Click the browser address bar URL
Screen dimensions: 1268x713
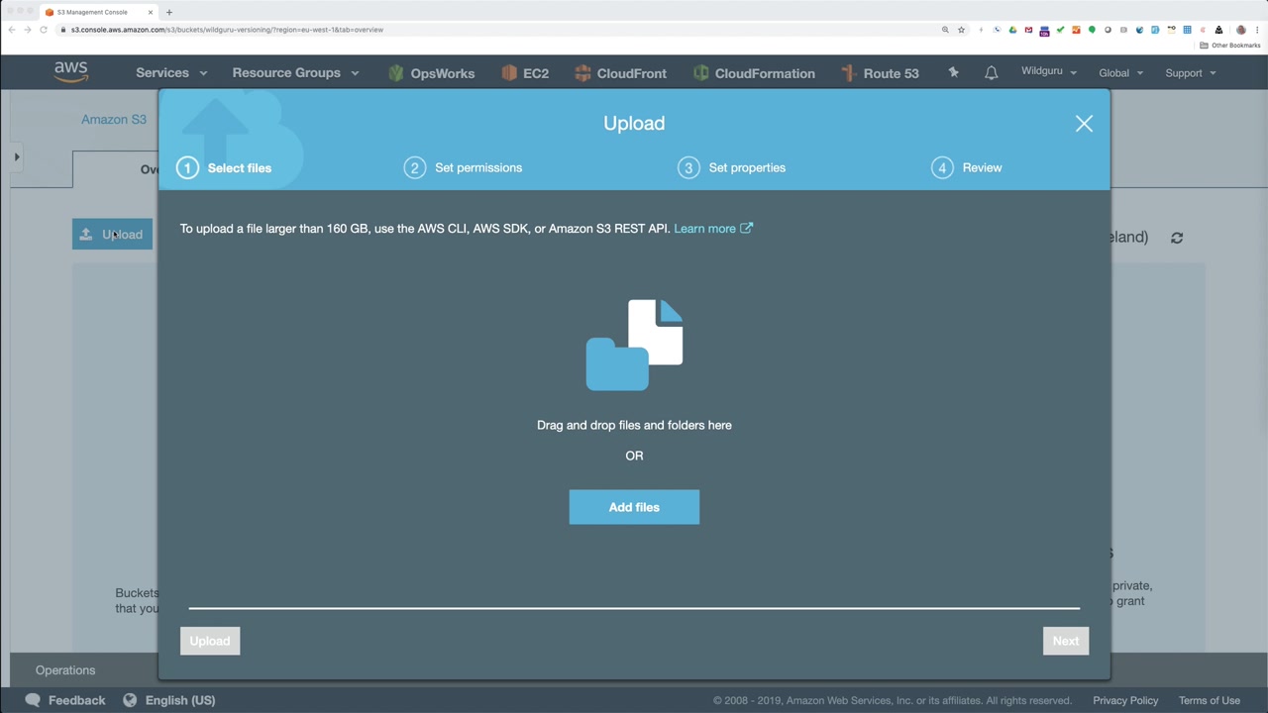(227, 30)
